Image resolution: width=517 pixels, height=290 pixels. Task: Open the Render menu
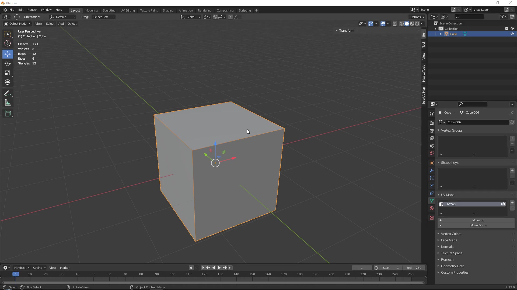pos(32,10)
